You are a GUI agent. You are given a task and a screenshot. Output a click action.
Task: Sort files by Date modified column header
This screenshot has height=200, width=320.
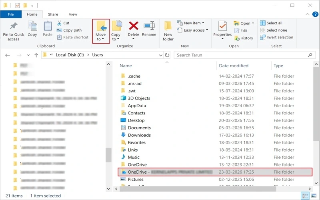(x=234, y=66)
